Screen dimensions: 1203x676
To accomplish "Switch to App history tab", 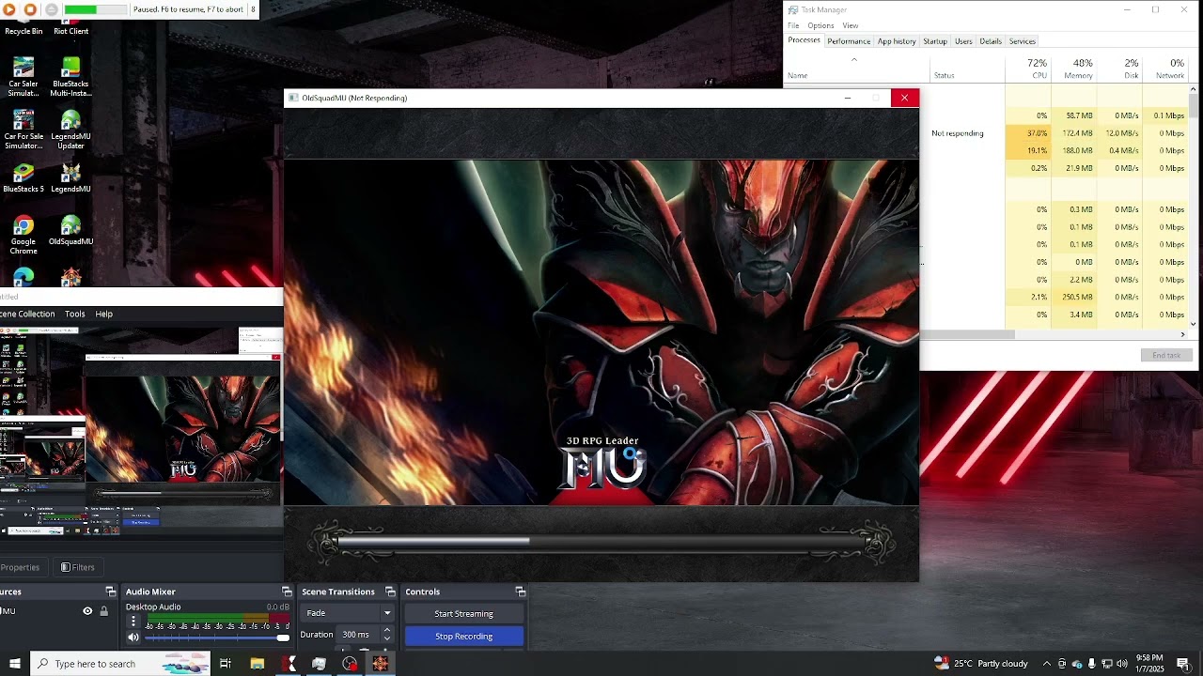I will coord(897,41).
